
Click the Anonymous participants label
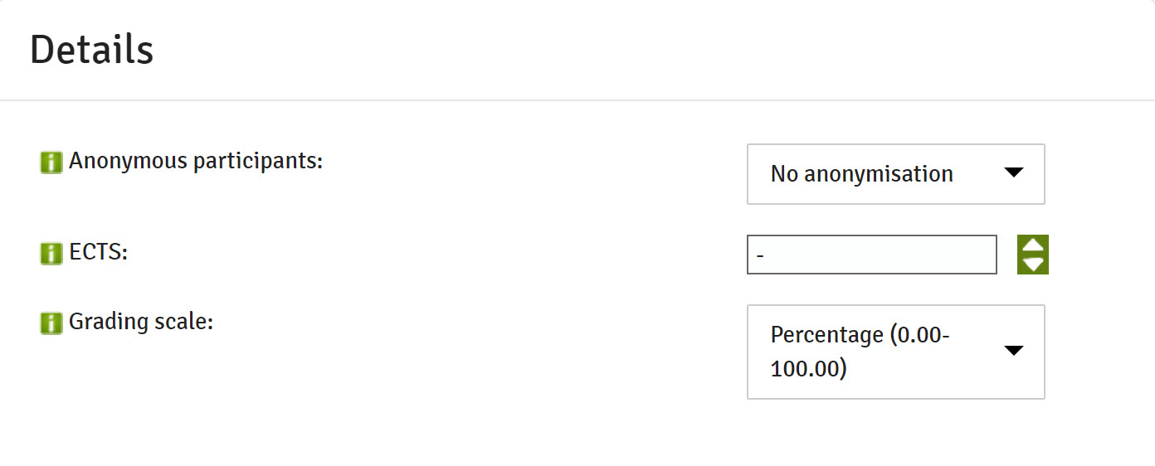click(x=196, y=161)
